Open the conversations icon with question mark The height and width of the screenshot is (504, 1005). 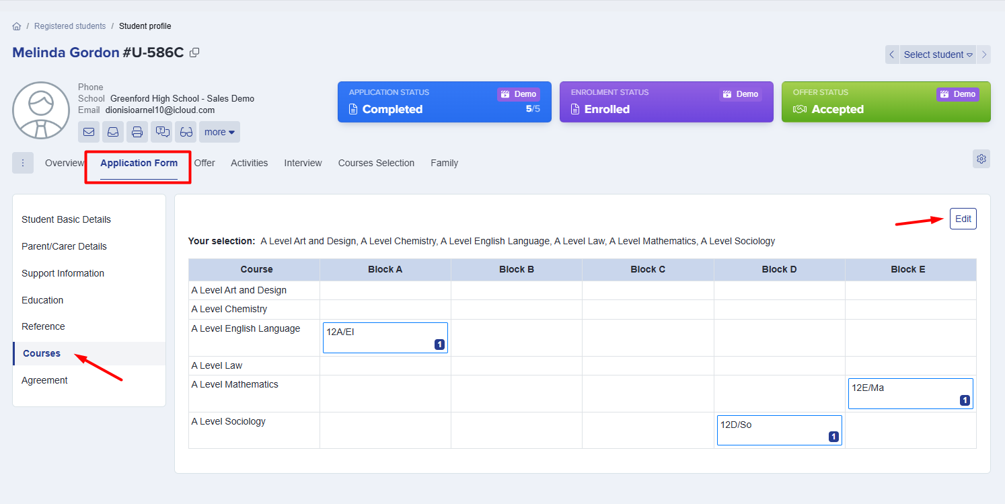(161, 132)
